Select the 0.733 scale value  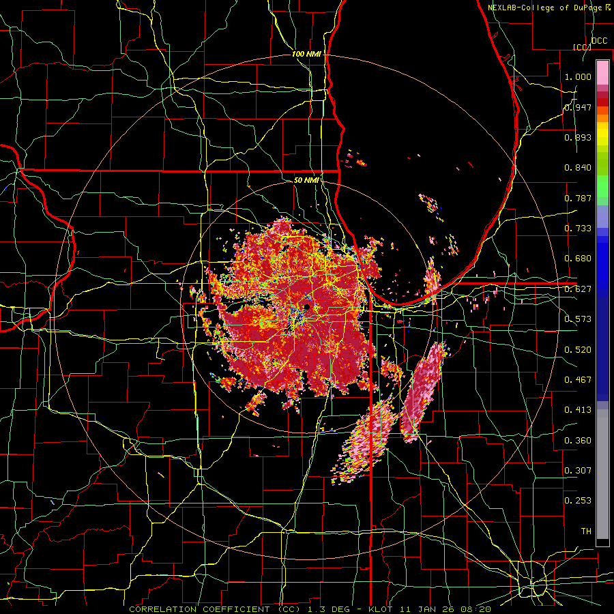coord(578,229)
